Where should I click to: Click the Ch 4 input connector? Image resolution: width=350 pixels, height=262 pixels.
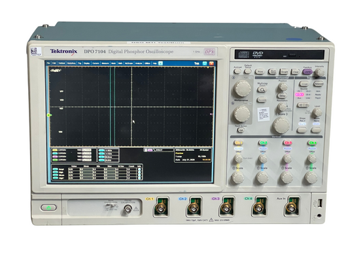click(x=259, y=208)
